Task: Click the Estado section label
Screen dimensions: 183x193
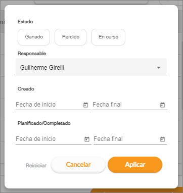Action: tap(25, 22)
